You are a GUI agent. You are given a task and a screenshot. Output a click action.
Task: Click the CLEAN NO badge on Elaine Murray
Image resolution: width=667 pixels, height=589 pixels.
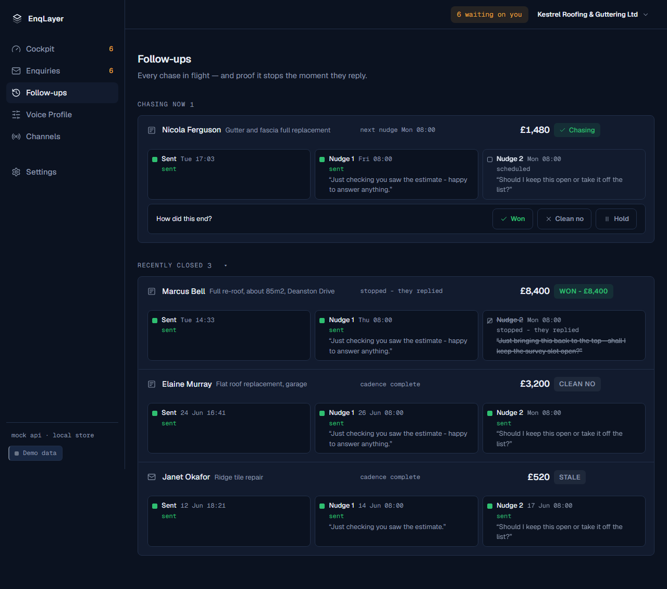tap(577, 384)
